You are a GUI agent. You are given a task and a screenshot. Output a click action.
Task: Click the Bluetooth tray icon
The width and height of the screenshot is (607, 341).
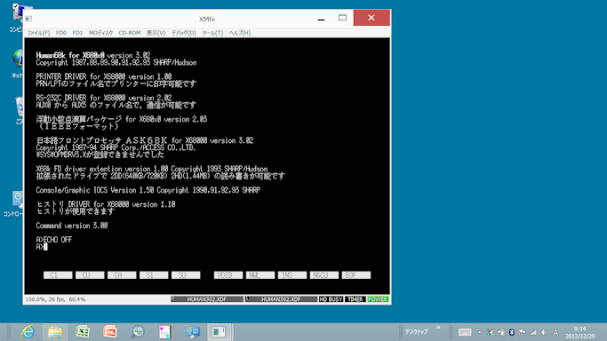click(x=511, y=332)
